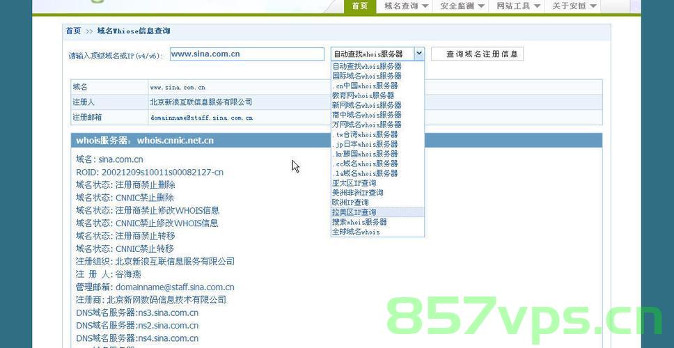
Task: Click the domain name input field
Action: (247, 54)
